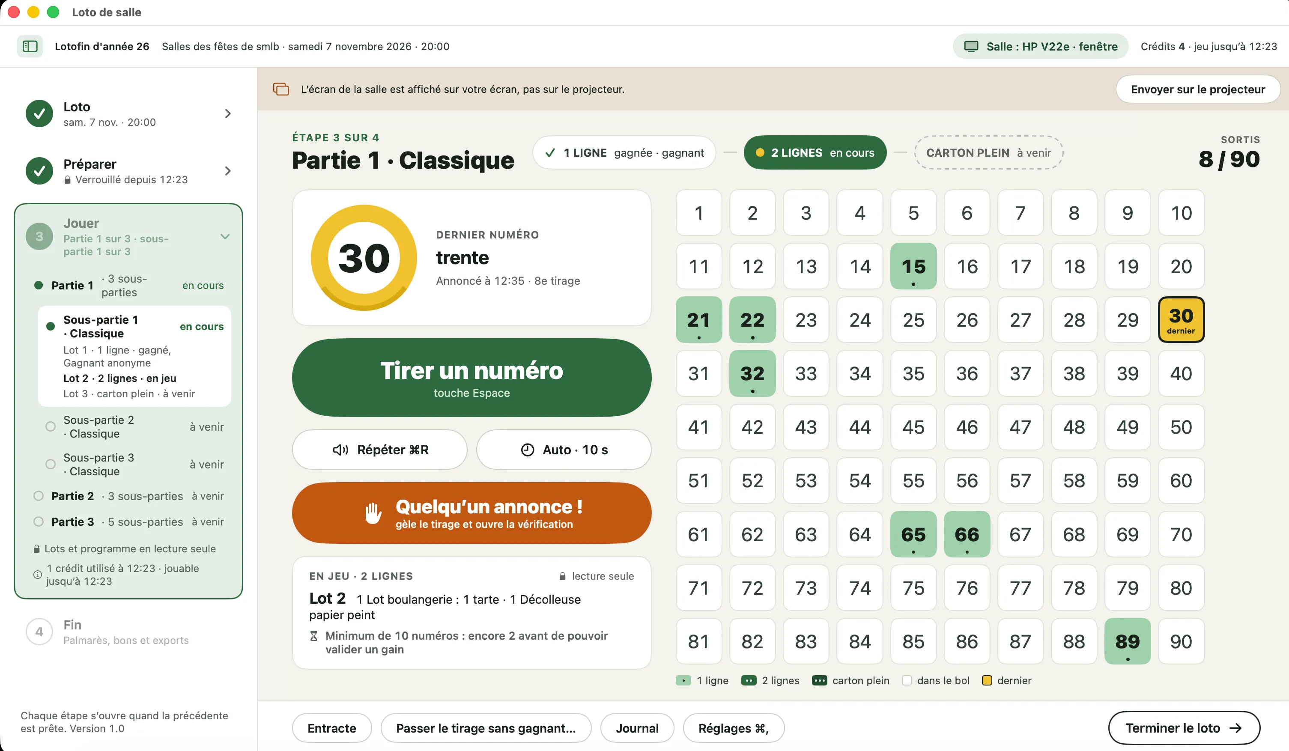Click the step 3 circle next to Jouer
Image resolution: width=1289 pixels, height=751 pixels.
point(39,236)
